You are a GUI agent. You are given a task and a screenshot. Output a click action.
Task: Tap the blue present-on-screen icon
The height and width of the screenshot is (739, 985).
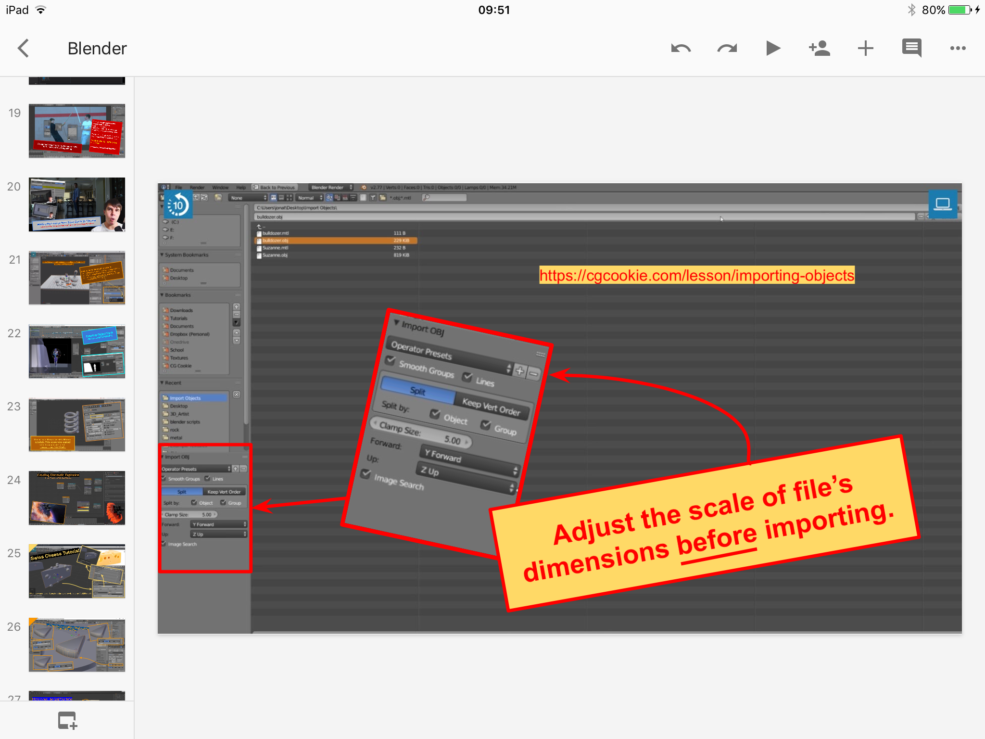942,204
